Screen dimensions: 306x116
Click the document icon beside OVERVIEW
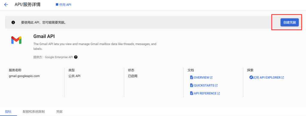pos(192,78)
